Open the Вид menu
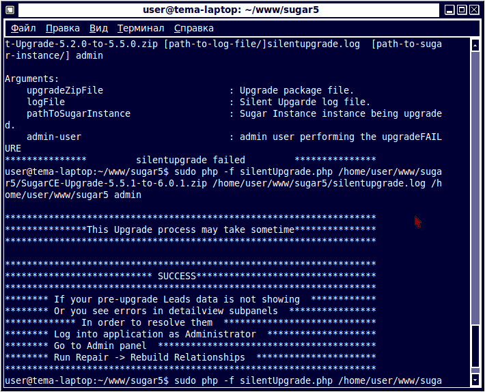This screenshot has height=392, width=485. click(x=98, y=28)
